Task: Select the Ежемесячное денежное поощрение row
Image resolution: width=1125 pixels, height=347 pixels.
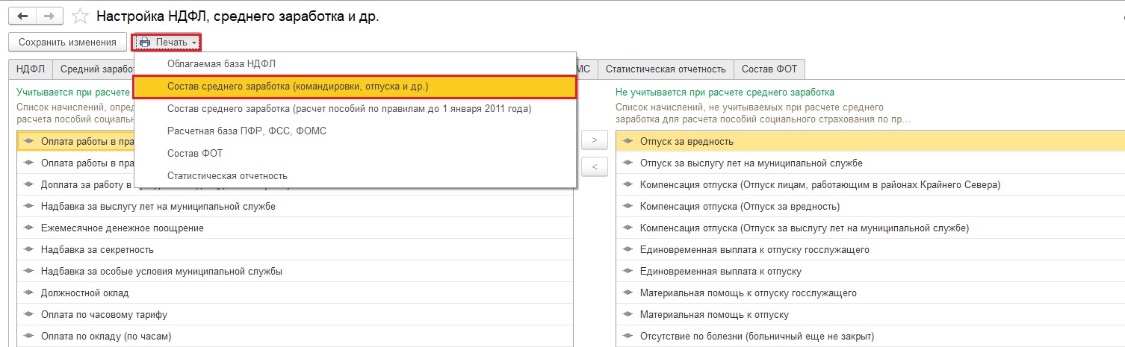Action: (x=294, y=228)
